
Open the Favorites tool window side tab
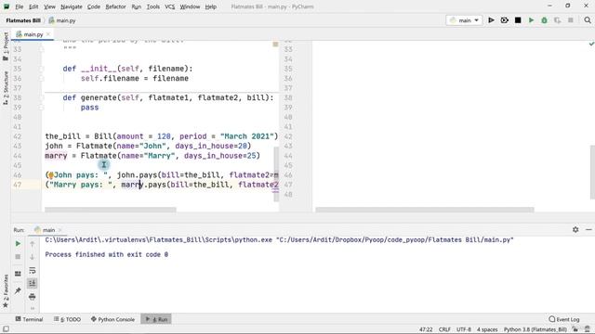[x=6, y=290]
